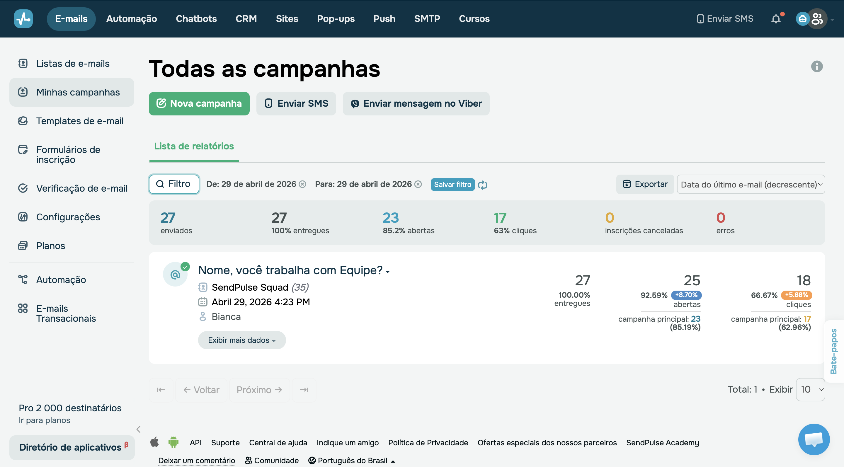Click SendPulse Academy footer link

pyautogui.click(x=663, y=442)
